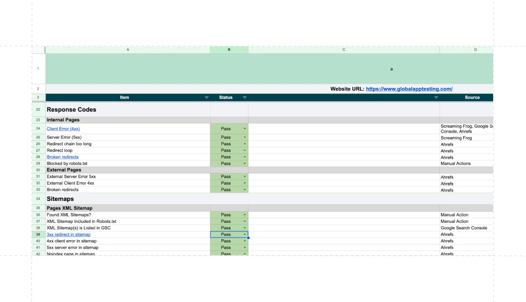Open the Item column filter icon

(x=206, y=98)
